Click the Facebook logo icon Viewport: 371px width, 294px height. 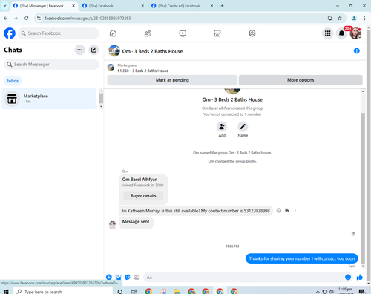click(10, 33)
